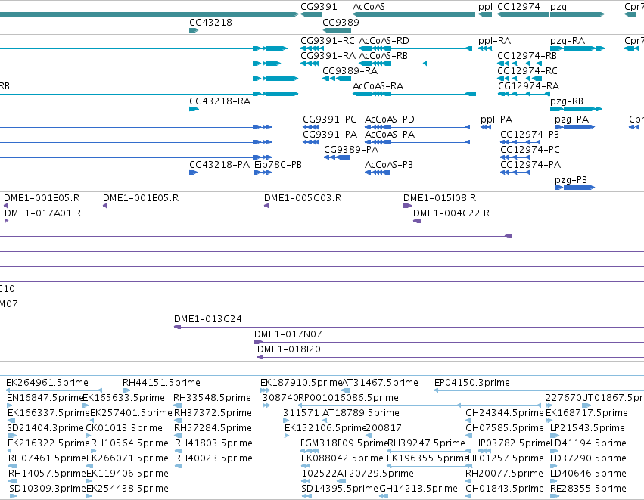This screenshot has width=644, height=500.
Task: Click transcript AcCoAS-RB
Action: [383, 56]
